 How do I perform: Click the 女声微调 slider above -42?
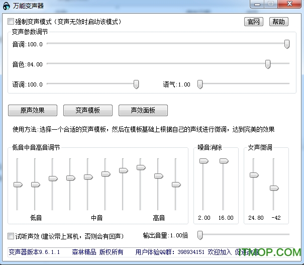pyautogui.click(x=274, y=188)
